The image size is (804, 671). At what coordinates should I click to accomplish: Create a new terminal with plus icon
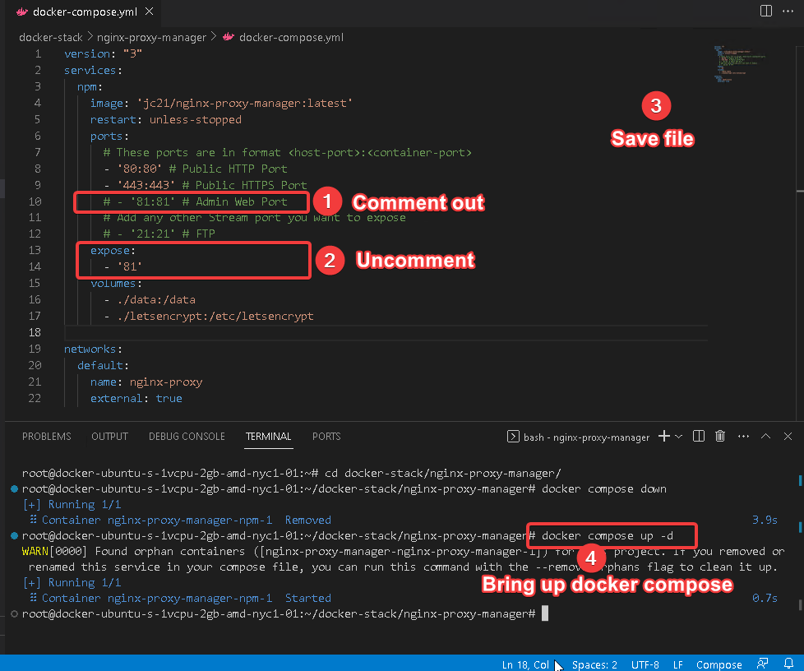[x=664, y=436]
